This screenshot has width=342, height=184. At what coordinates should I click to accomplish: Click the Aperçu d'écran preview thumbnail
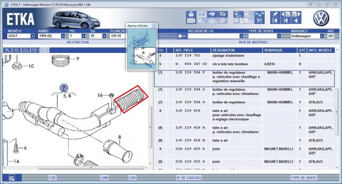click(142, 49)
